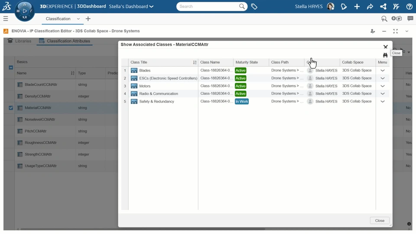Open menu chevron for Safety & Redundancy

point(382,101)
